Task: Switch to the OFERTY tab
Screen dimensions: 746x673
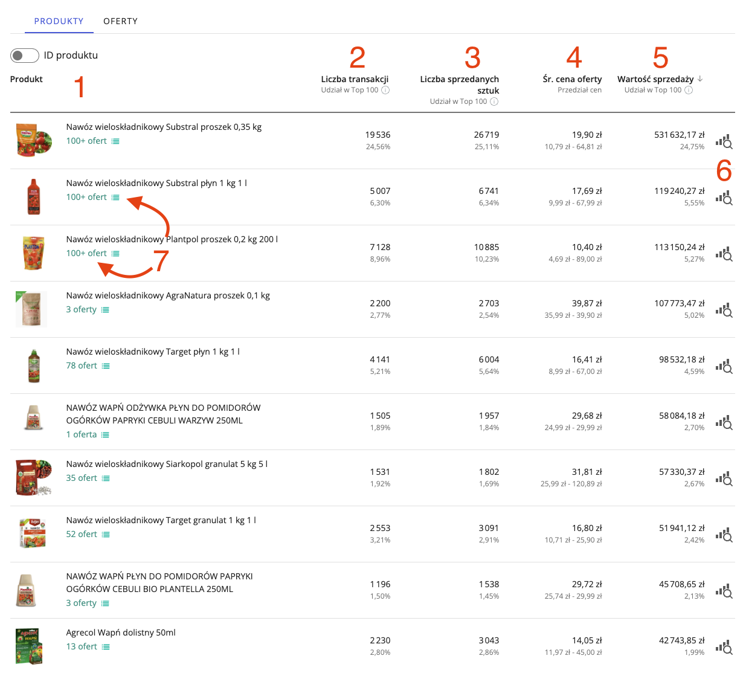Action: click(x=120, y=21)
